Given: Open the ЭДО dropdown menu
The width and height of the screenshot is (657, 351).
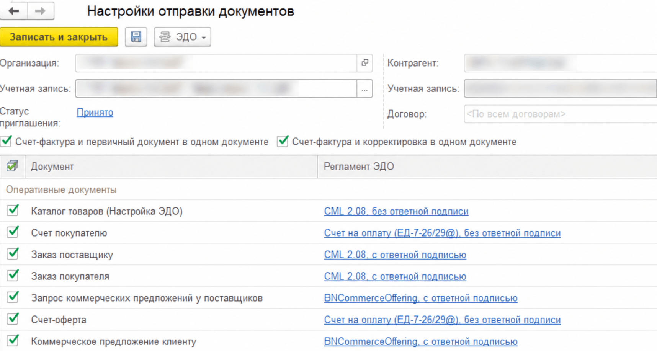Looking at the screenshot, I should [182, 37].
